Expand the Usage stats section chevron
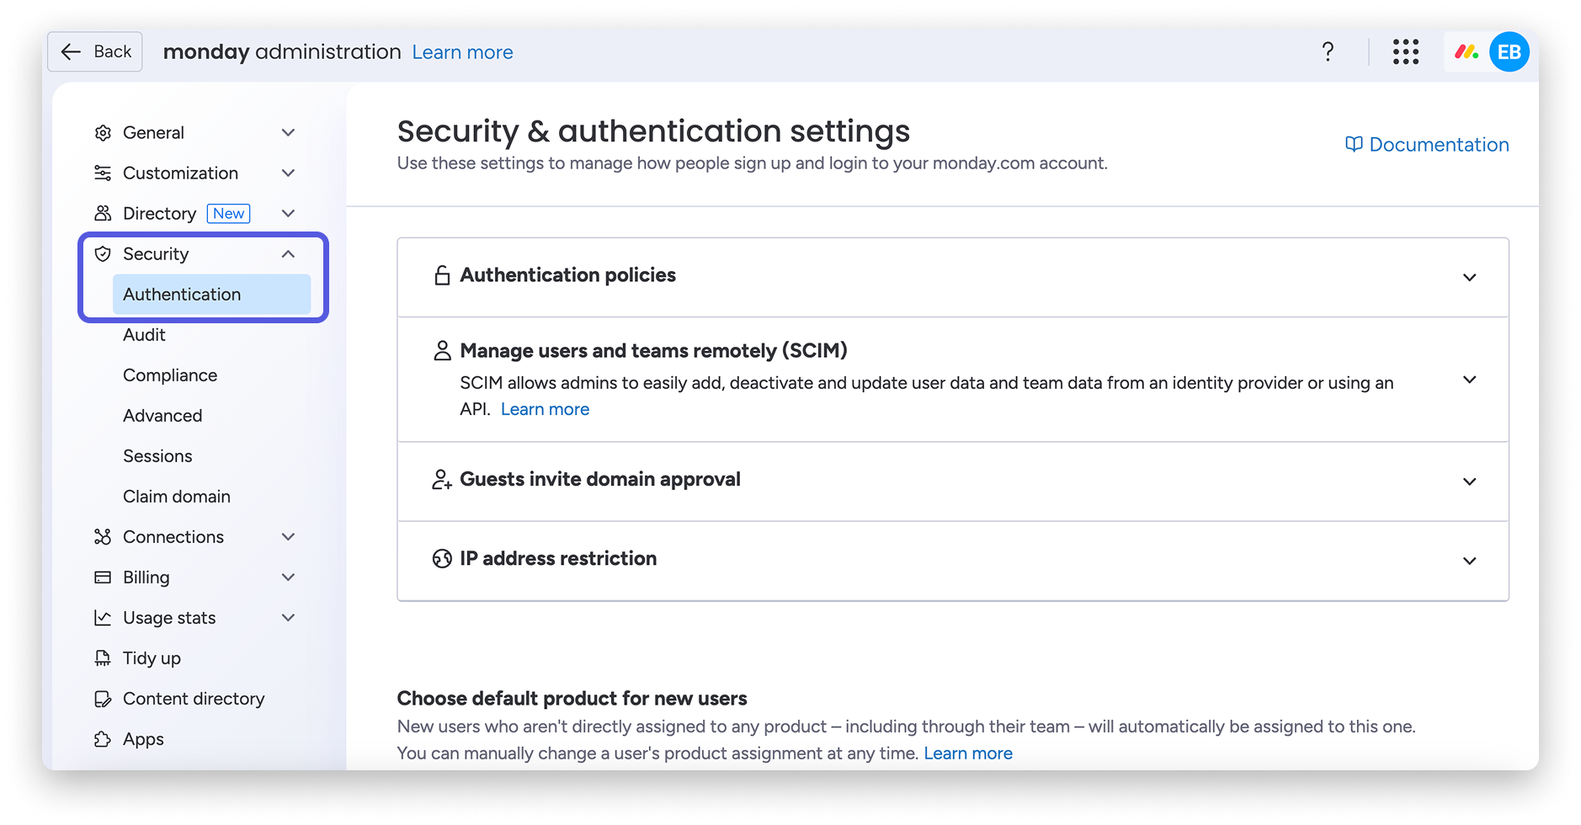The width and height of the screenshot is (1581, 825). (x=288, y=618)
